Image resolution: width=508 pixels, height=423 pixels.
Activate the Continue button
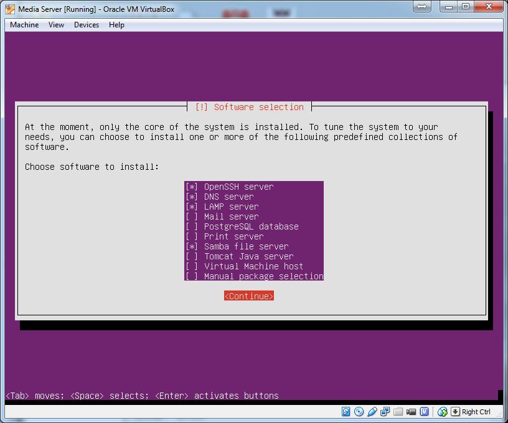pos(249,296)
